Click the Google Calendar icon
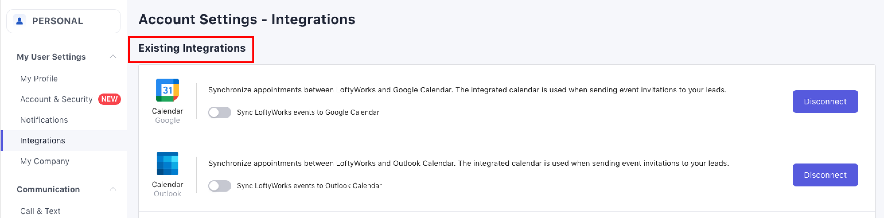This screenshot has width=884, height=218. pos(168,90)
